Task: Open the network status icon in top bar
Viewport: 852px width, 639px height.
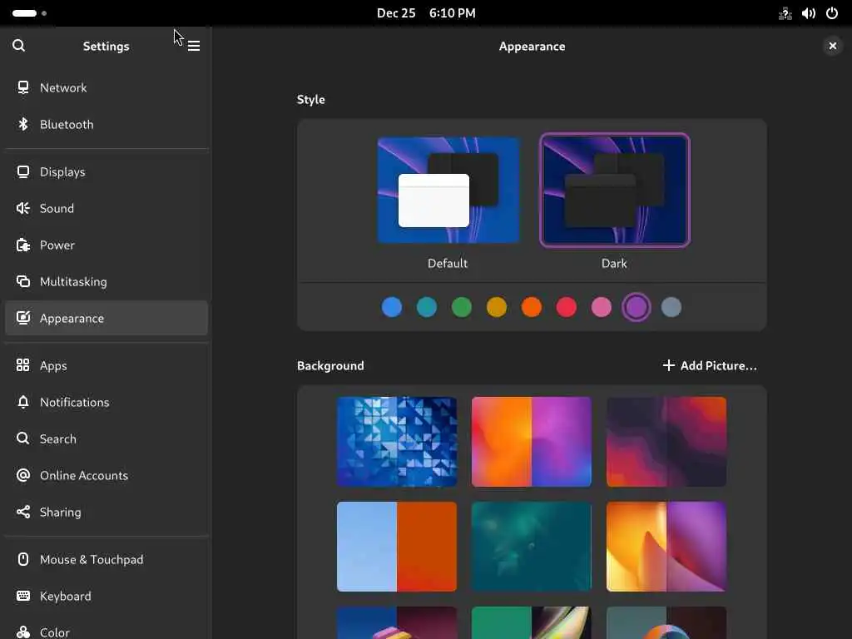Action: pos(785,13)
